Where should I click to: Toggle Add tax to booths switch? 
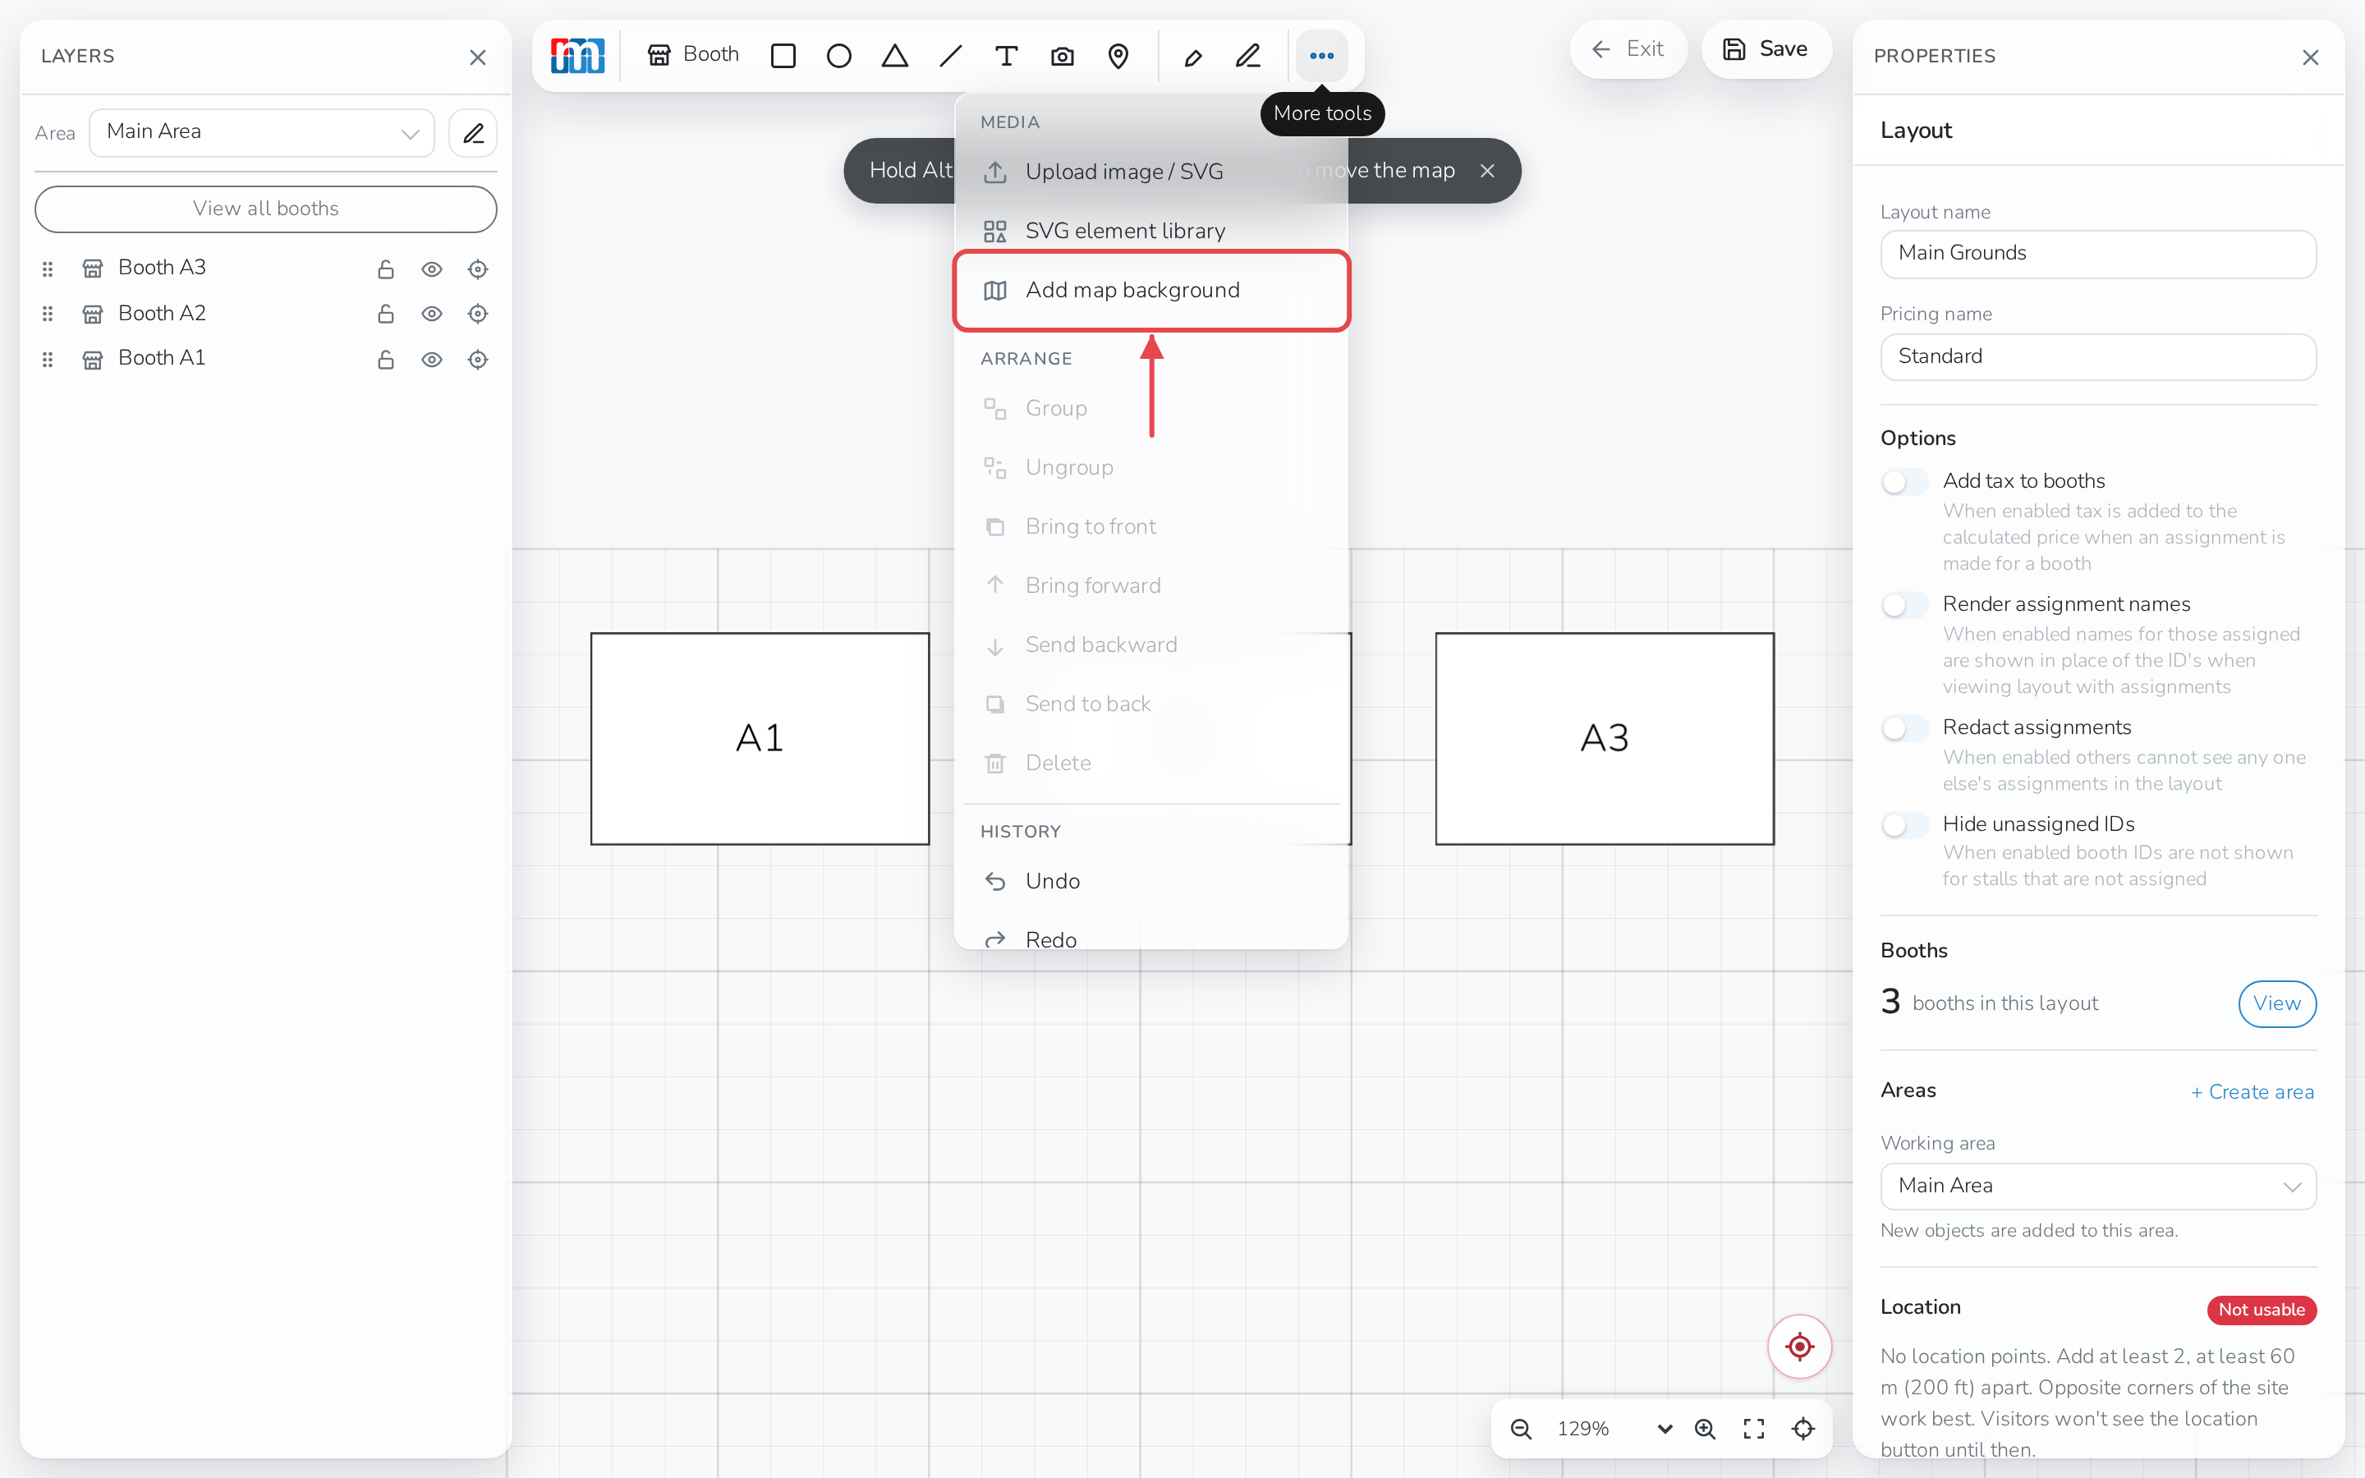(x=1904, y=482)
